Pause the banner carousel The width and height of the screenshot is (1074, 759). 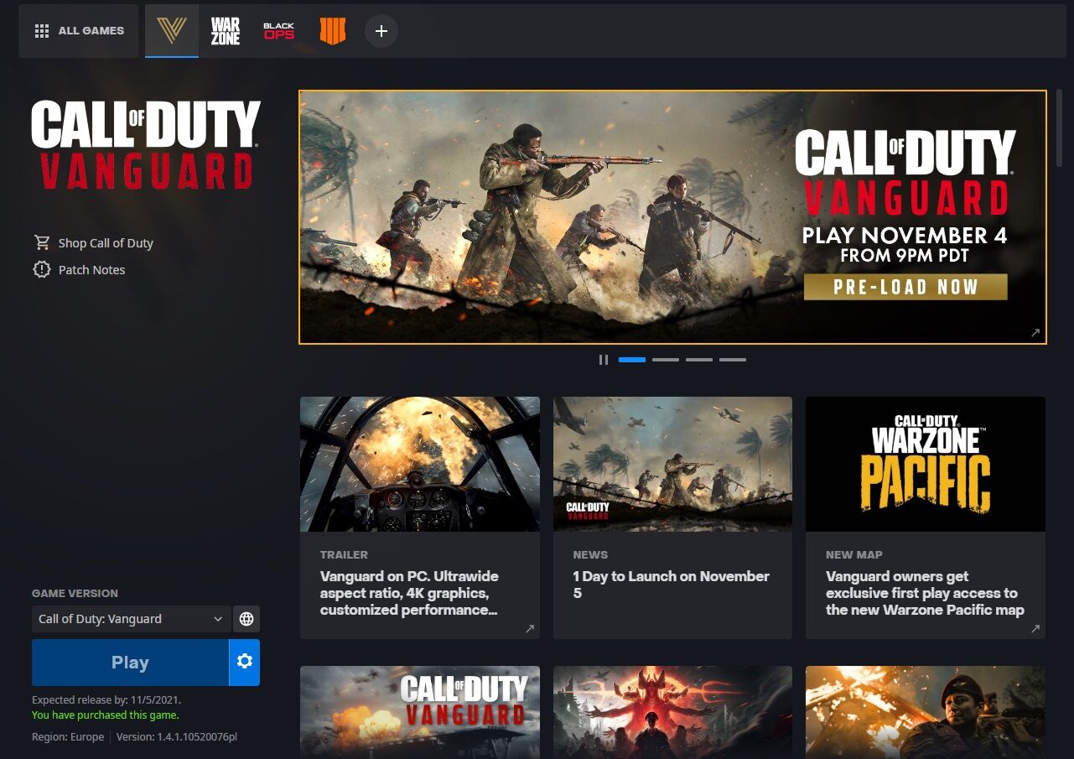point(603,360)
